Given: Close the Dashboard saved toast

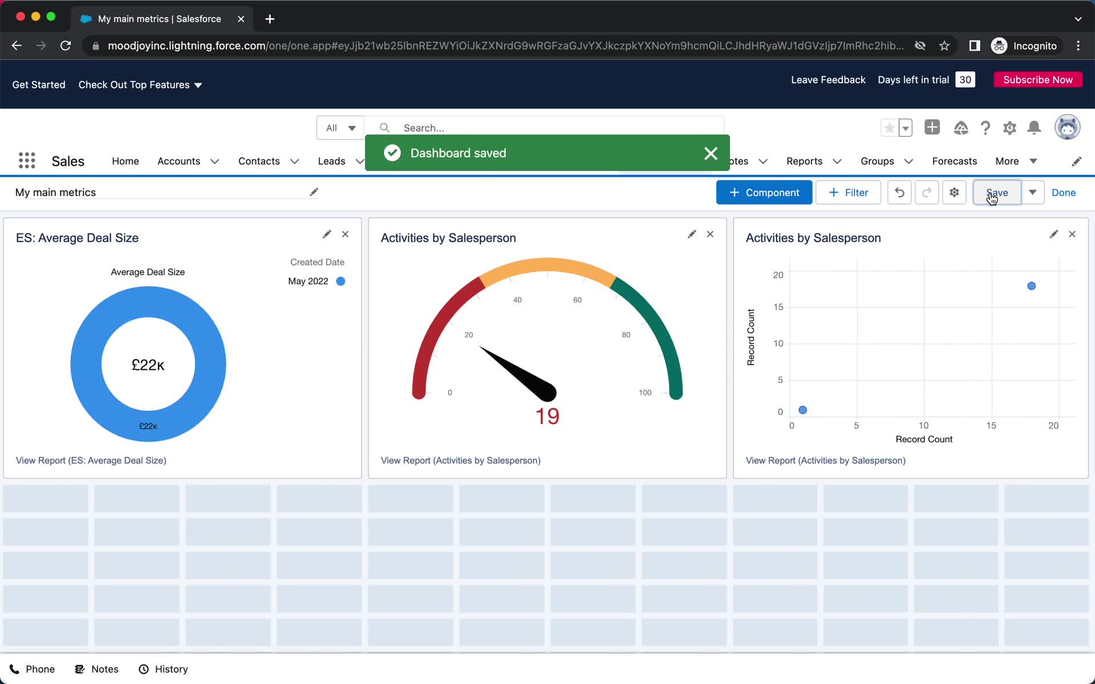Looking at the screenshot, I should tap(711, 153).
